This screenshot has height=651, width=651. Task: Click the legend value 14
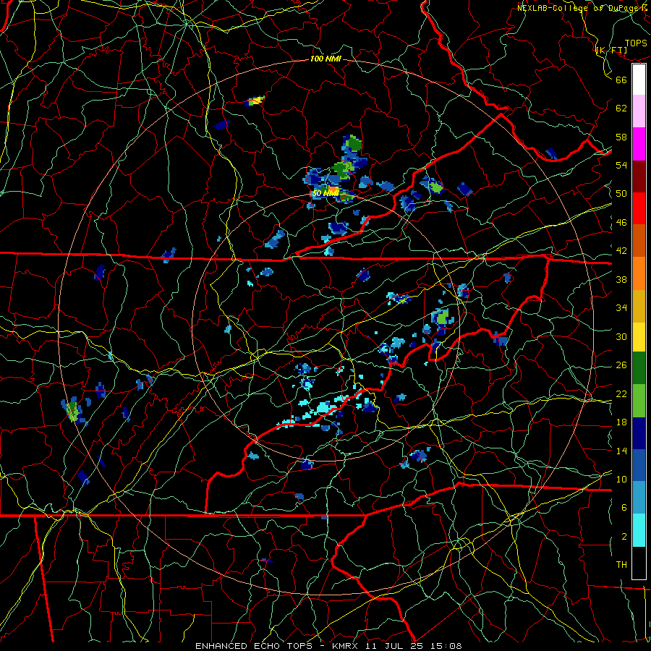pos(621,451)
